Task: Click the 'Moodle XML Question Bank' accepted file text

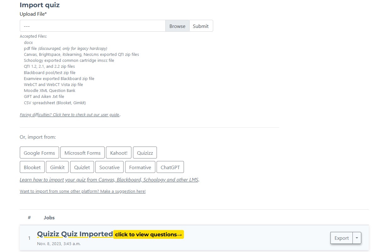Action: click(x=50, y=91)
